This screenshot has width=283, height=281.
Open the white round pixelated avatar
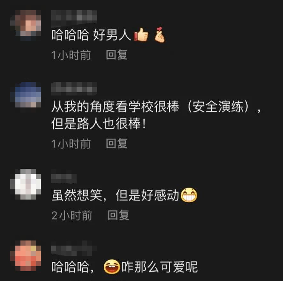click(x=26, y=184)
